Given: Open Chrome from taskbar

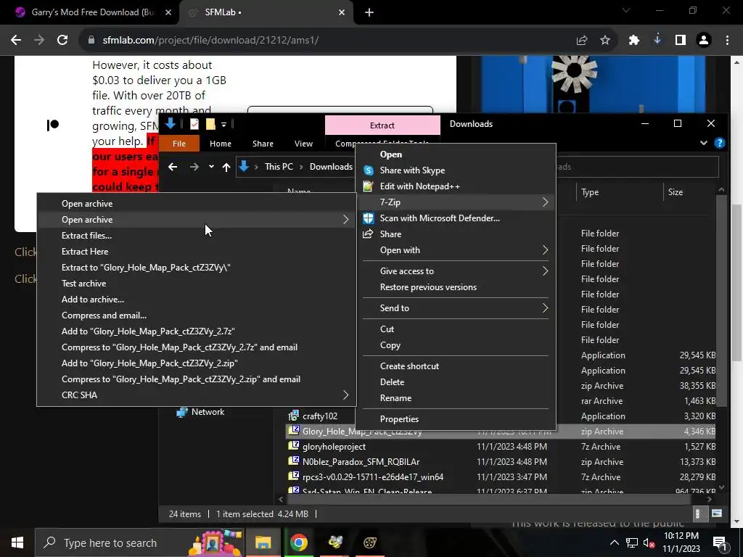Looking at the screenshot, I should (298, 542).
